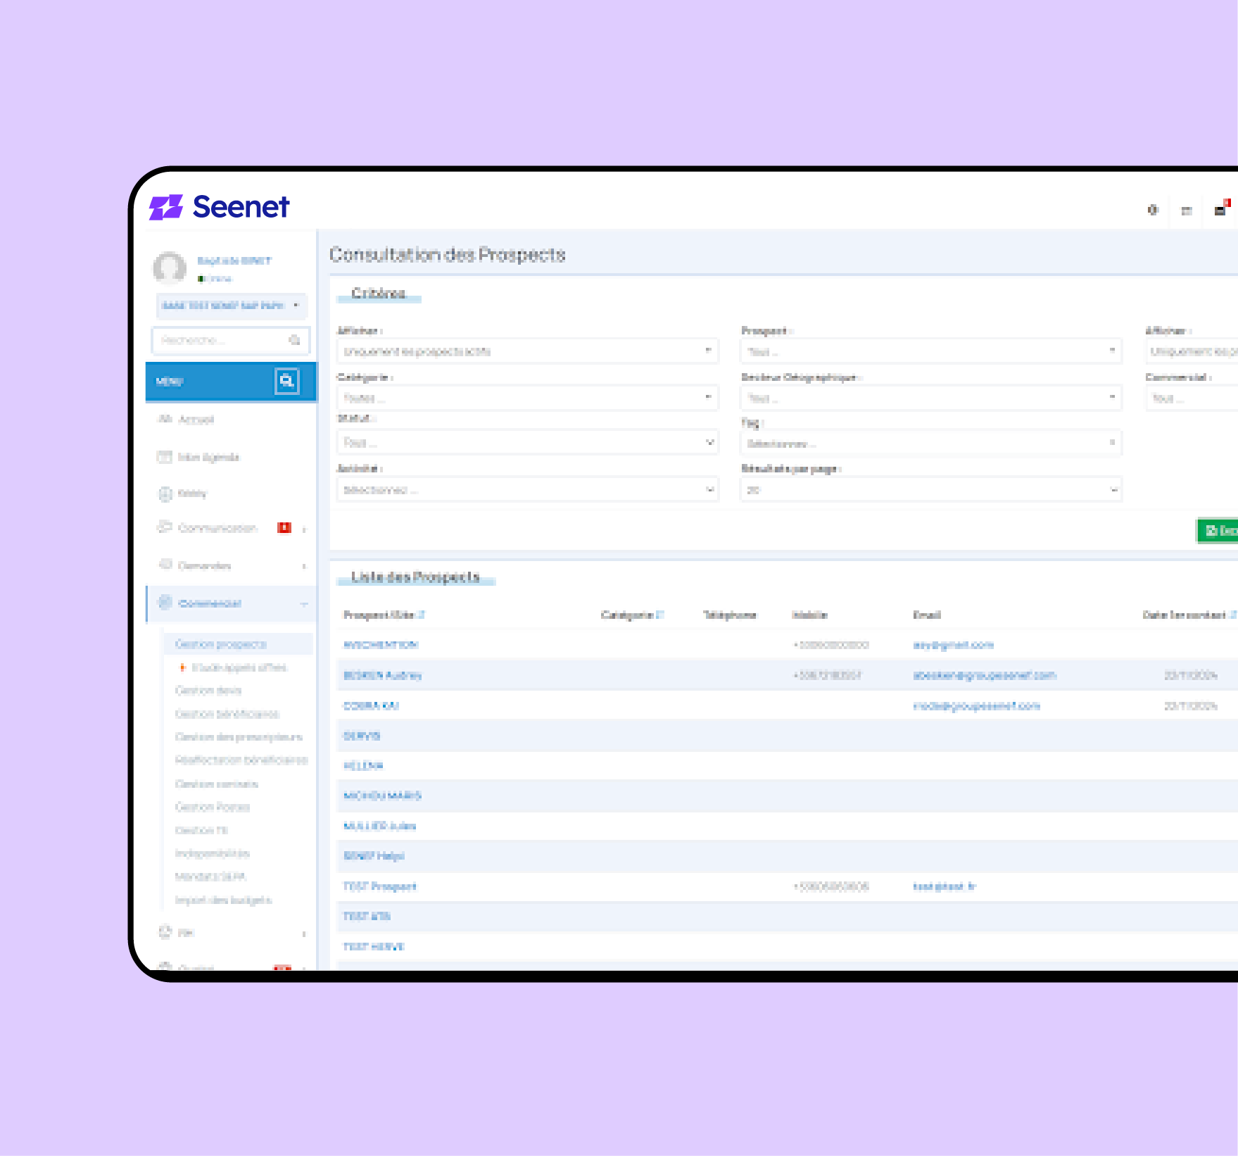The image size is (1238, 1156).
Task: Click the middle icon in top header
Action: click(x=1186, y=211)
